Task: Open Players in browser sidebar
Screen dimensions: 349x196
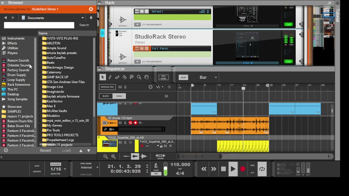Action: coord(12,53)
